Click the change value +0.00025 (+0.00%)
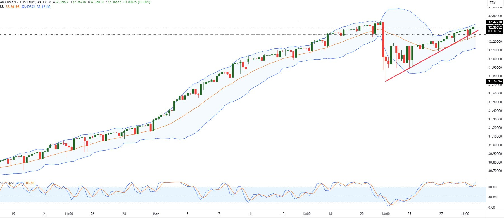The width and height of the screenshot is (504, 220). point(137,2)
